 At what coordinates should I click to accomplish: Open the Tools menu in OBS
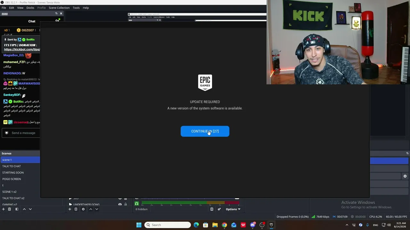pyautogui.click(x=76, y=8)
